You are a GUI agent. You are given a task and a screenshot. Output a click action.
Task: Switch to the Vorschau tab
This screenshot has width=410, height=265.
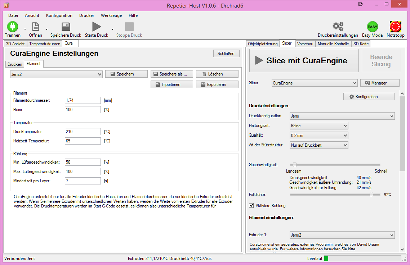click(305, 44)
